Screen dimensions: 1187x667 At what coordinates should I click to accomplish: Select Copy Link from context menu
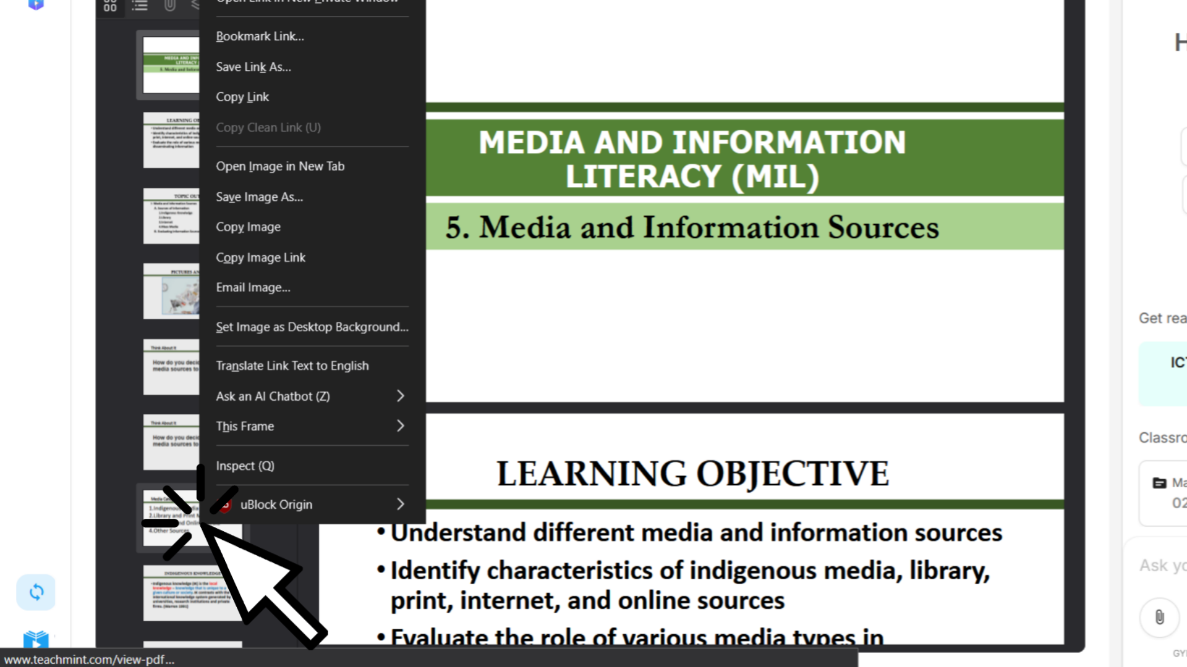pyautogui.click(x=242, y=97)
